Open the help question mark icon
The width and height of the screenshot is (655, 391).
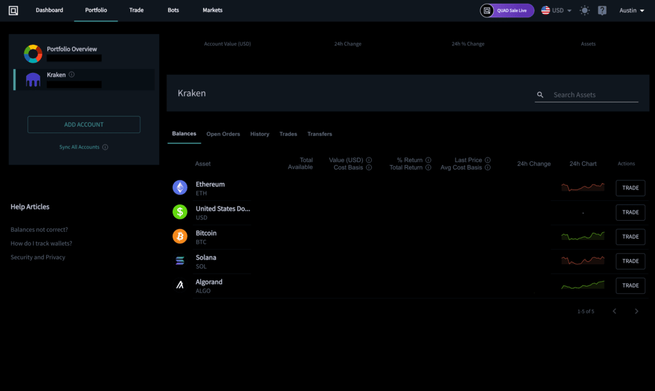click(x=602, y=10)
